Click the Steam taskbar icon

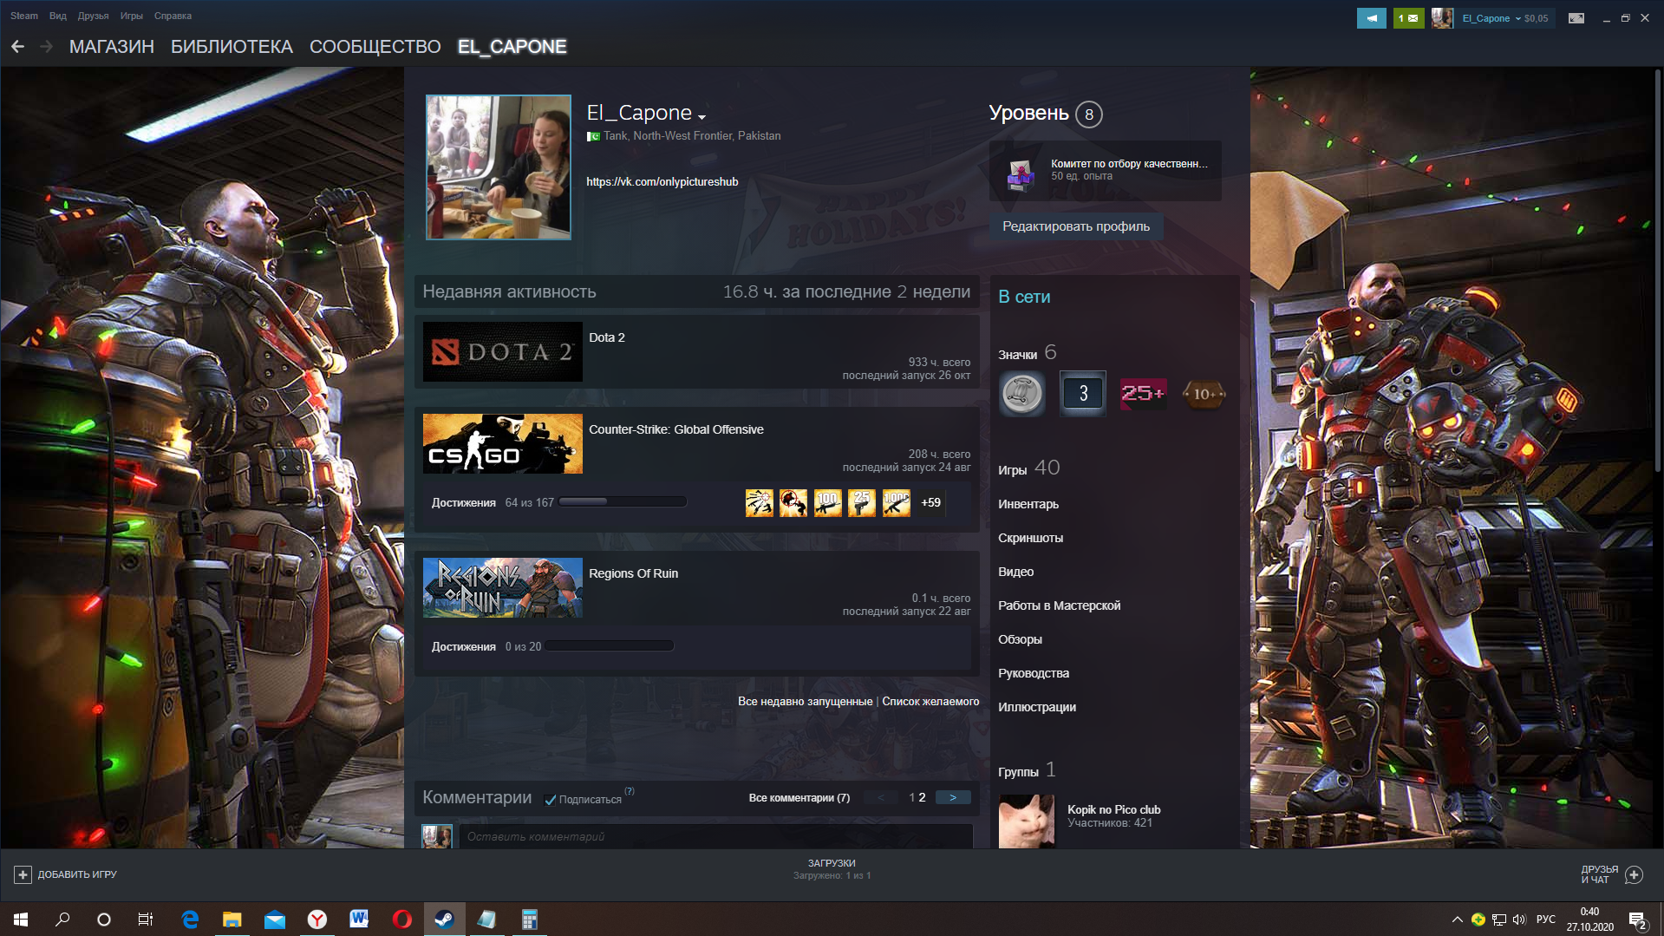444,920
